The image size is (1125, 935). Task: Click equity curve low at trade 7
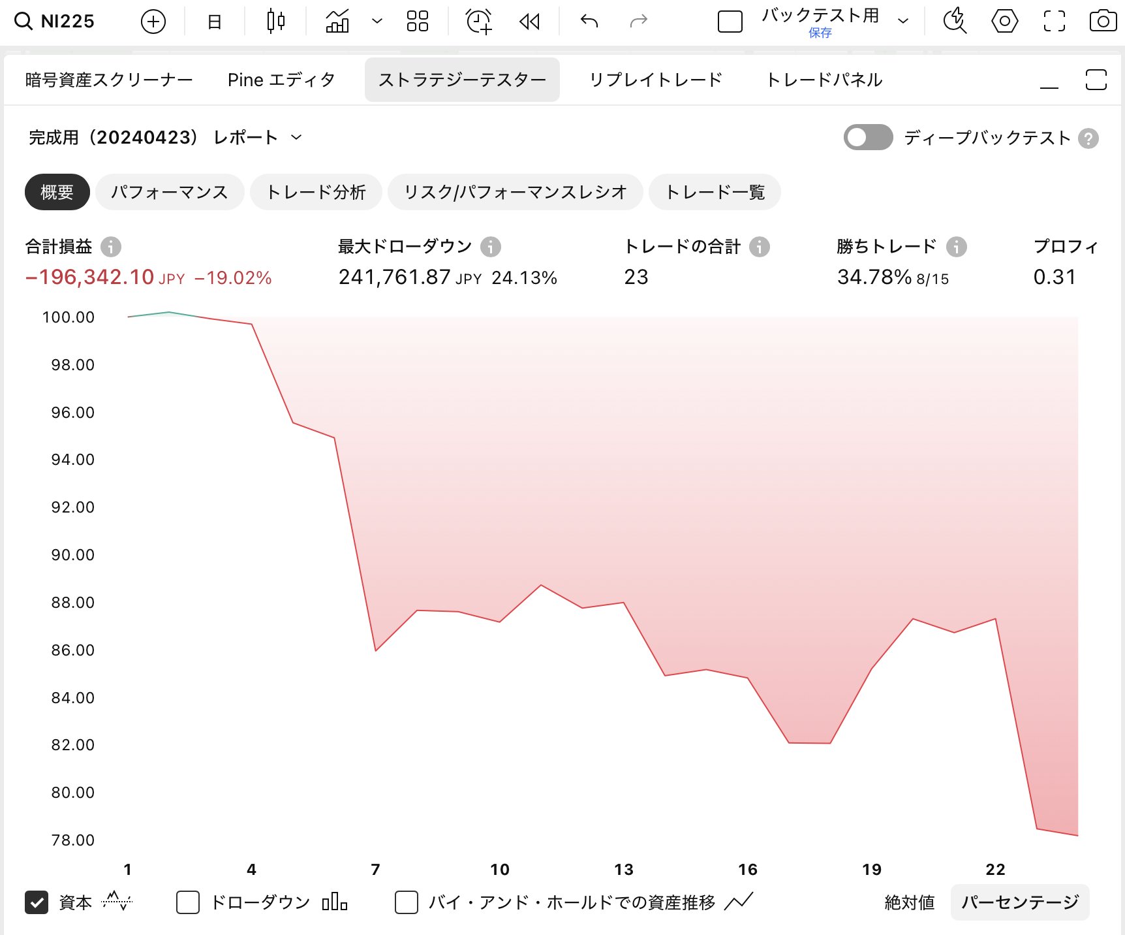tap(376, 650)
